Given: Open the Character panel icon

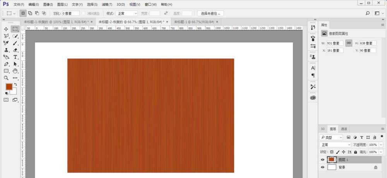Looking at the screenshot, I should (x=313, y=68).
